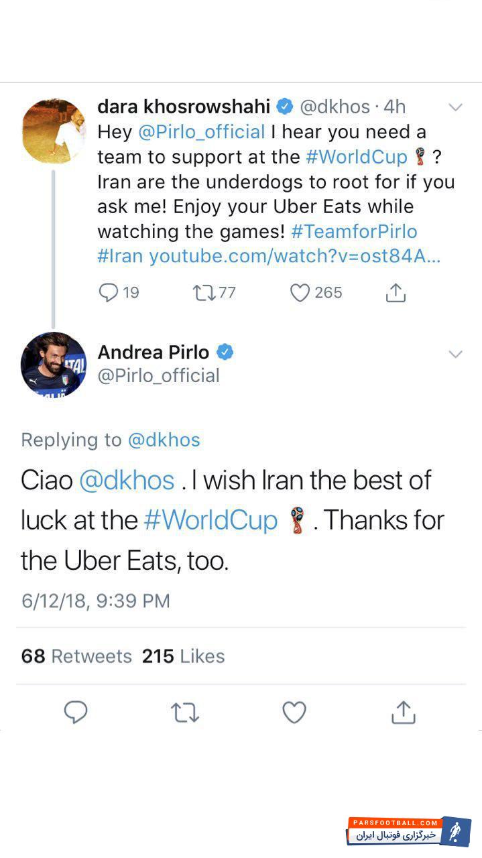Screen dimensions: 482x858
Task: Open dropdown chevron on dara's tweet
Action: (455, 108)
